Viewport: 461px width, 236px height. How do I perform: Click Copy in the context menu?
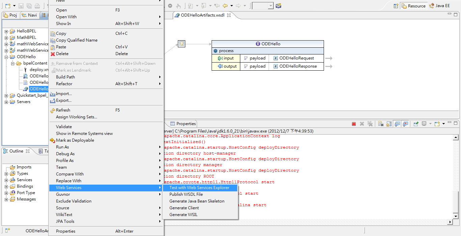(106, 33)
